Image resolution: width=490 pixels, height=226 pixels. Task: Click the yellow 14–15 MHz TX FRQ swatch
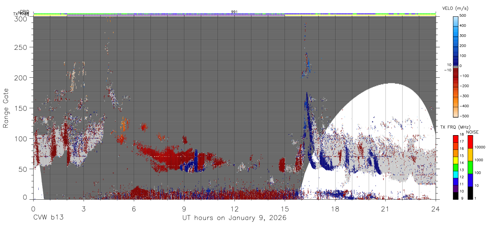(455, 160)
